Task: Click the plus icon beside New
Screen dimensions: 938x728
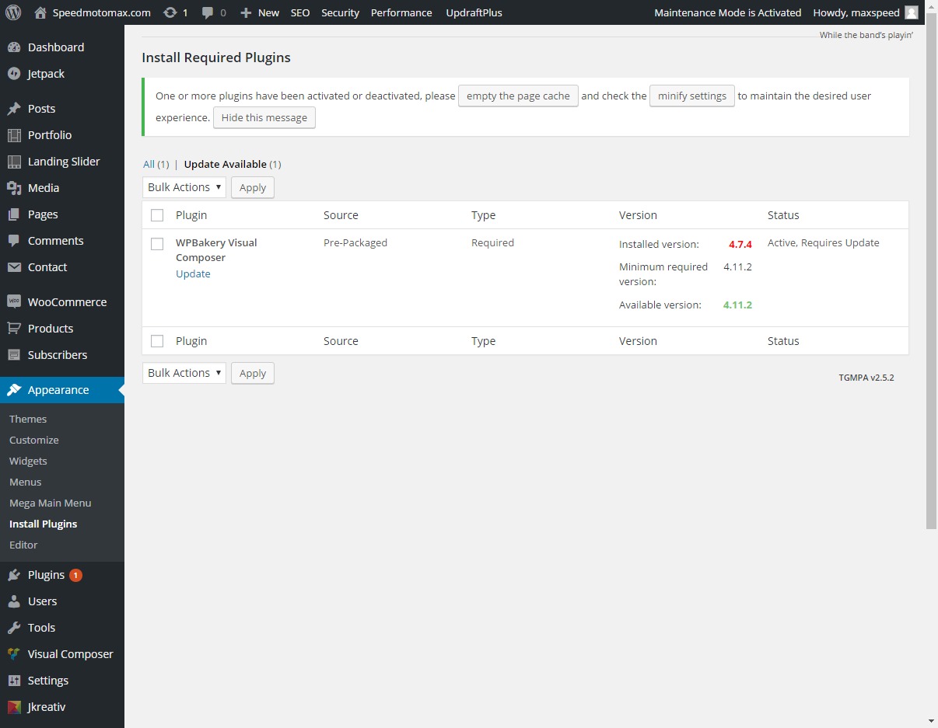Action: pyautogui.click(x=246, y=13)
